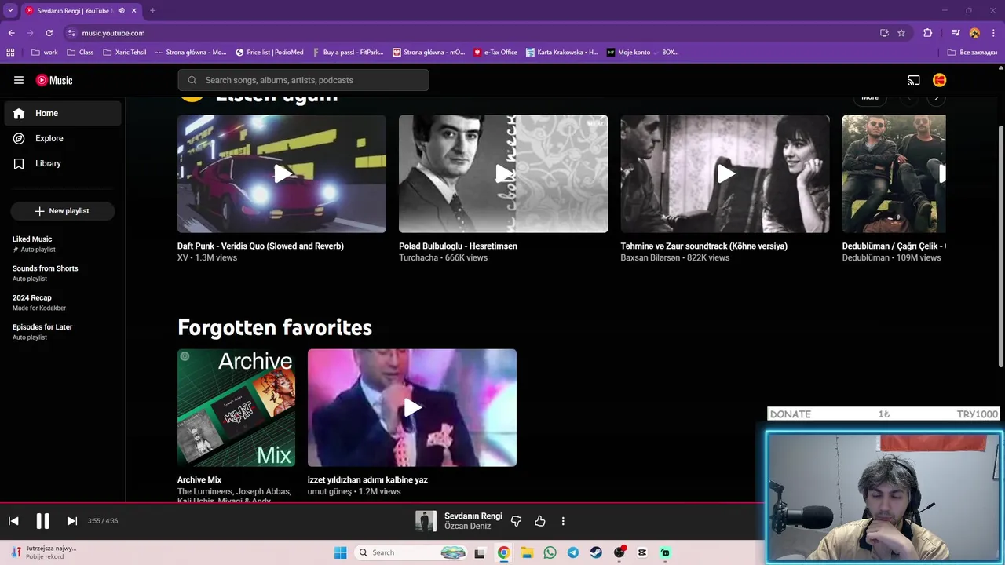Create a New playlist
The image size is (1005, 565).
point(63,211)
